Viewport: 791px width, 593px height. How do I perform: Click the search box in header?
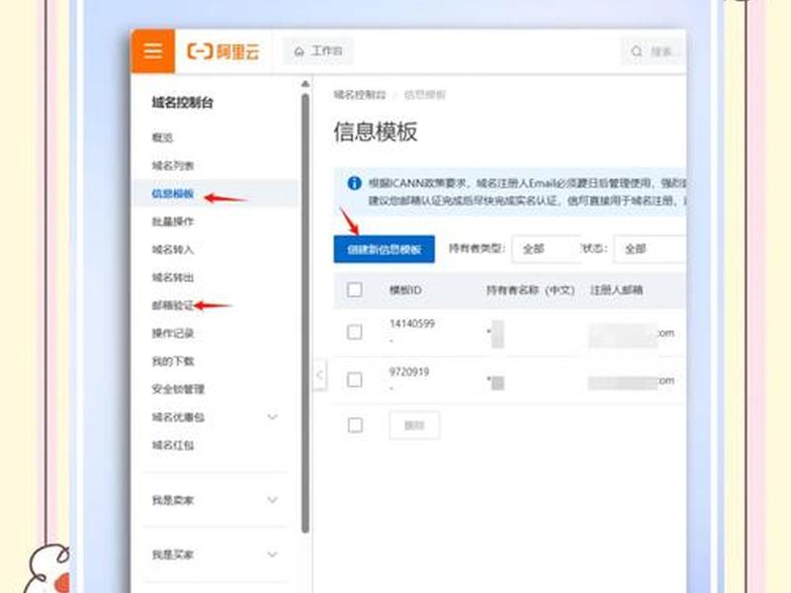click(653, 51)
